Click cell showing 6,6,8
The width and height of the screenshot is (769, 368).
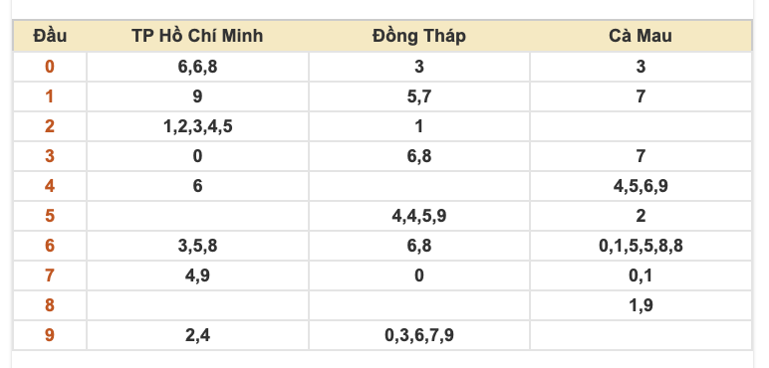coord(197,67)
